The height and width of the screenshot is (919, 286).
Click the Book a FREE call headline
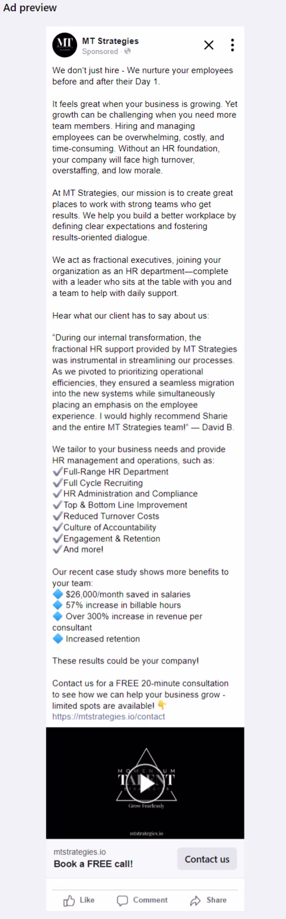(93, 864)
